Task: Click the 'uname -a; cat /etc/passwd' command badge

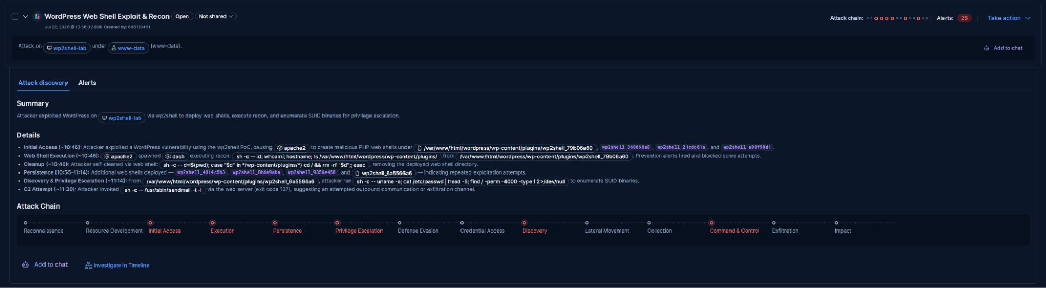Action: point(460,181)
